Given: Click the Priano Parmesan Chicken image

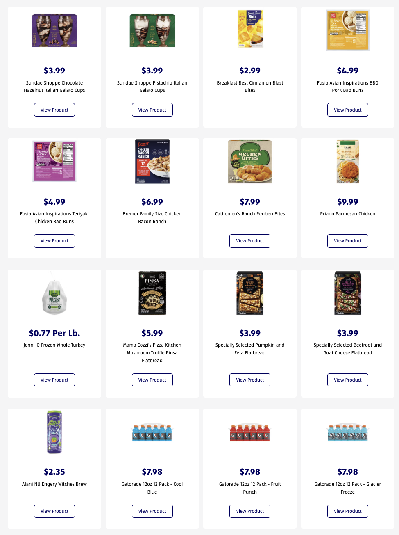Looking at the screenshot, I should [x=348, y=162].
